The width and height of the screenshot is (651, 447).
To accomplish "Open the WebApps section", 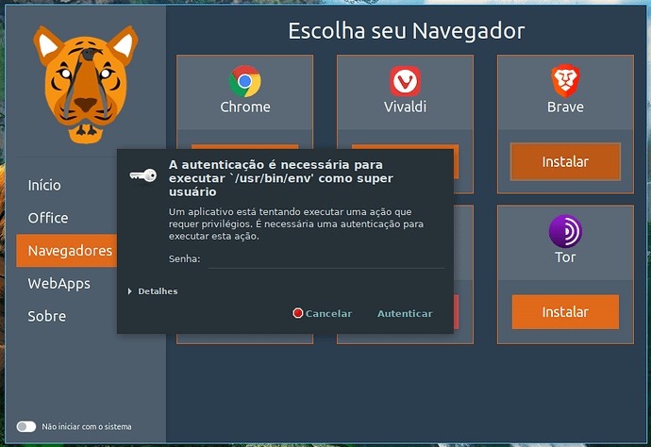I will coord(58,284).
